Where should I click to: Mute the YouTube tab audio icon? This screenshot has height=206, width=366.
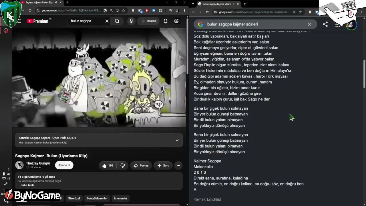click(x=56, y=3)
